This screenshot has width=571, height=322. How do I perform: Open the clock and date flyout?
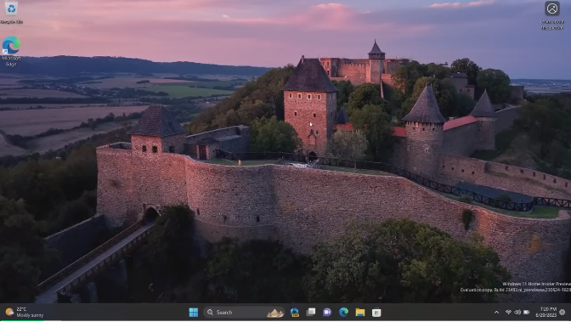[x=546, y=312]
